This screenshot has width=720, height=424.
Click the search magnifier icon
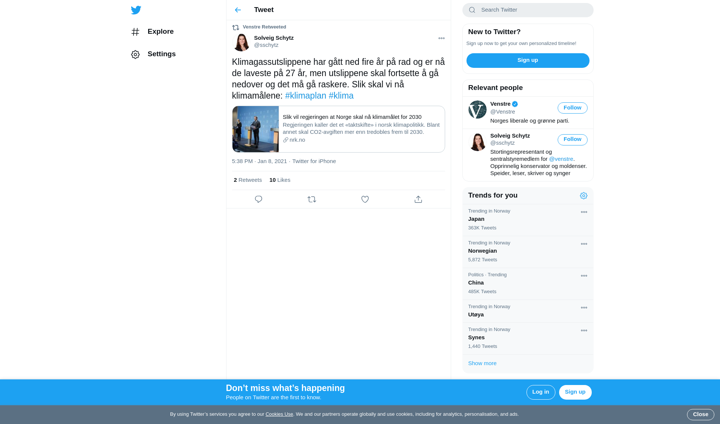[472, 10]
